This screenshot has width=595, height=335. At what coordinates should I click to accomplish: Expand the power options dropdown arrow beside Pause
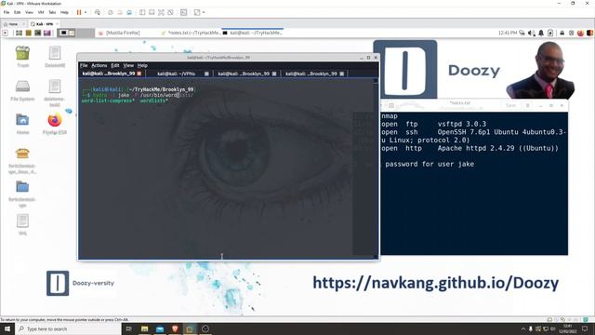[x=86, y=12]
